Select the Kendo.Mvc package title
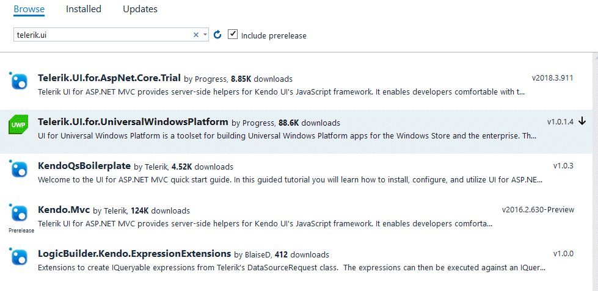Image resolution: width=598 pixels, height=291 pixels. point(64,210)
